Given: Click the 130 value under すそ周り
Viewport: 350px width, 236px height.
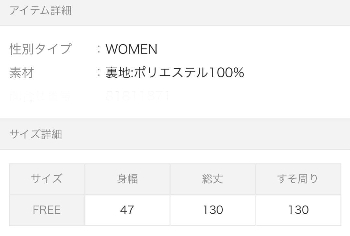Looking at the screenshot, I should [298, 210].
